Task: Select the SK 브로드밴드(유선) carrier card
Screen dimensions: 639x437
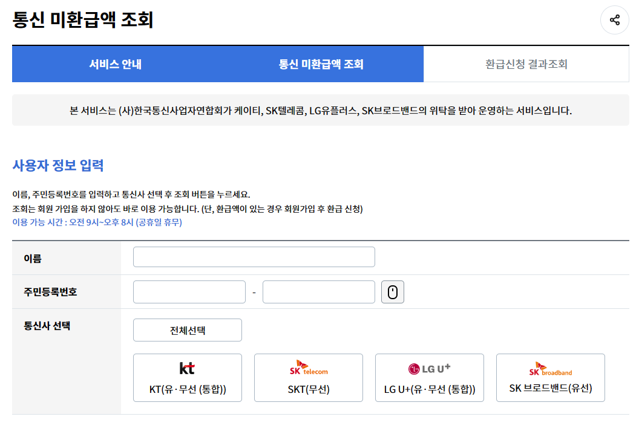Action: pos(550,377)
